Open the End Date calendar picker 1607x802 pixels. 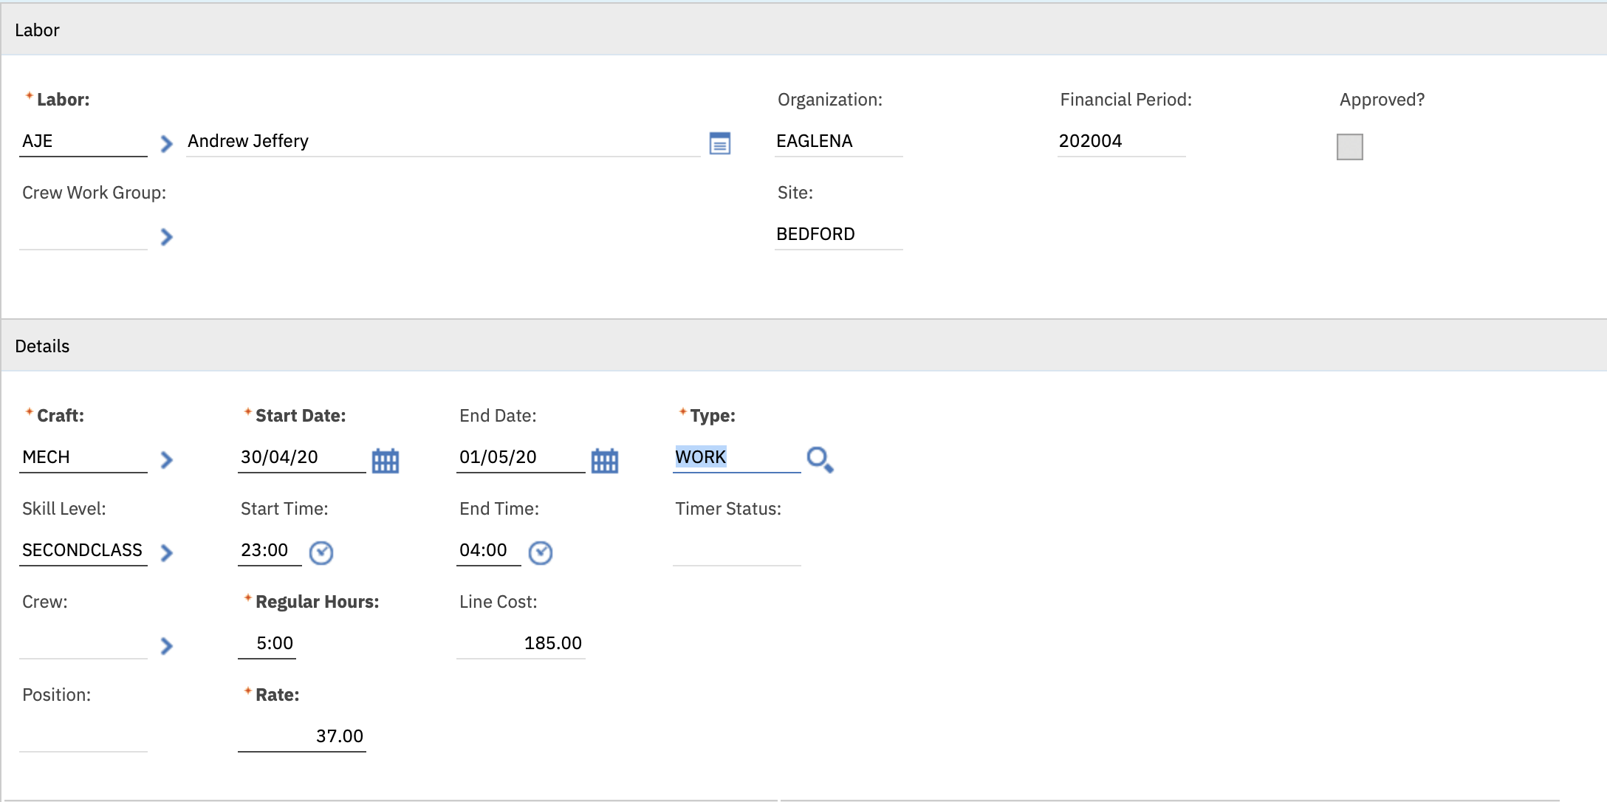coord(604,461)
